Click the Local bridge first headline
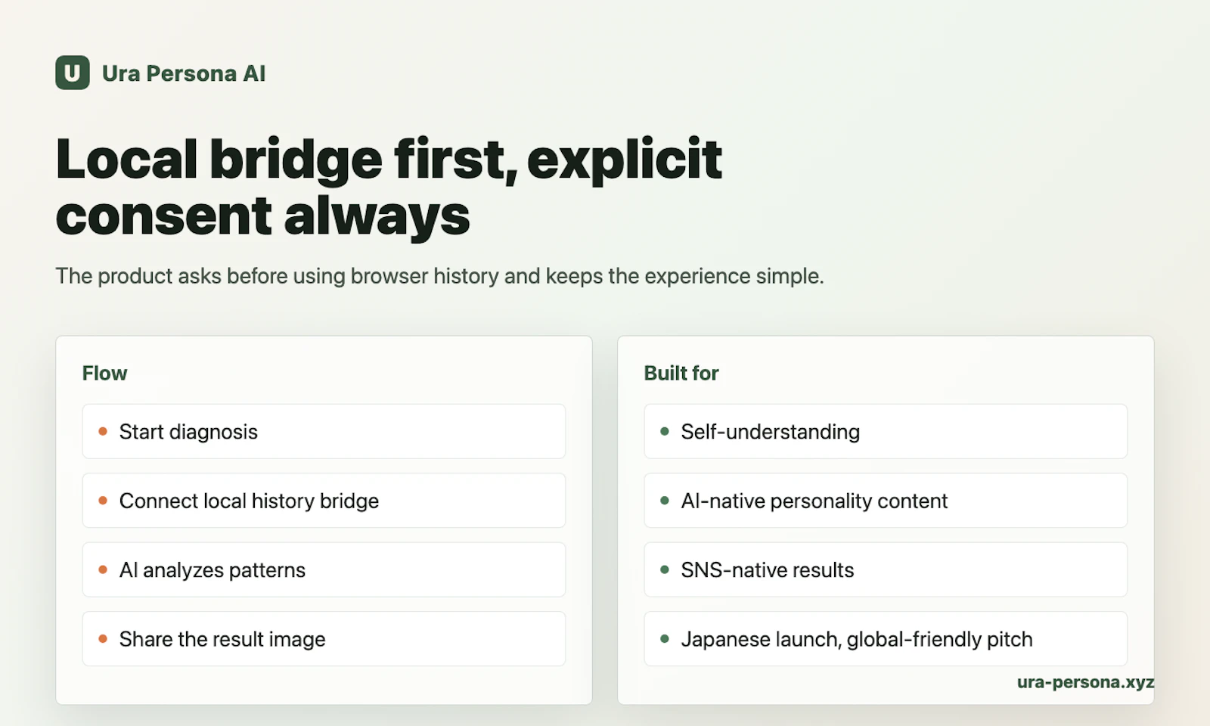This screenshot has width=1210, height=726. click(389, 187)
